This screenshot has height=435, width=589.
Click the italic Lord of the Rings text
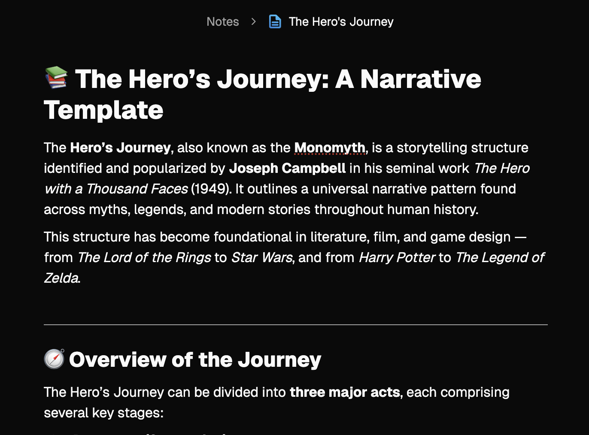(x=144, y=257)
